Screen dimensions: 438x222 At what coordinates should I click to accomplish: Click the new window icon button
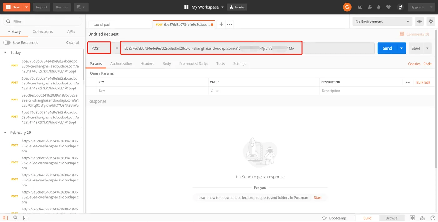pyautogui.click(x=81, y=7)
